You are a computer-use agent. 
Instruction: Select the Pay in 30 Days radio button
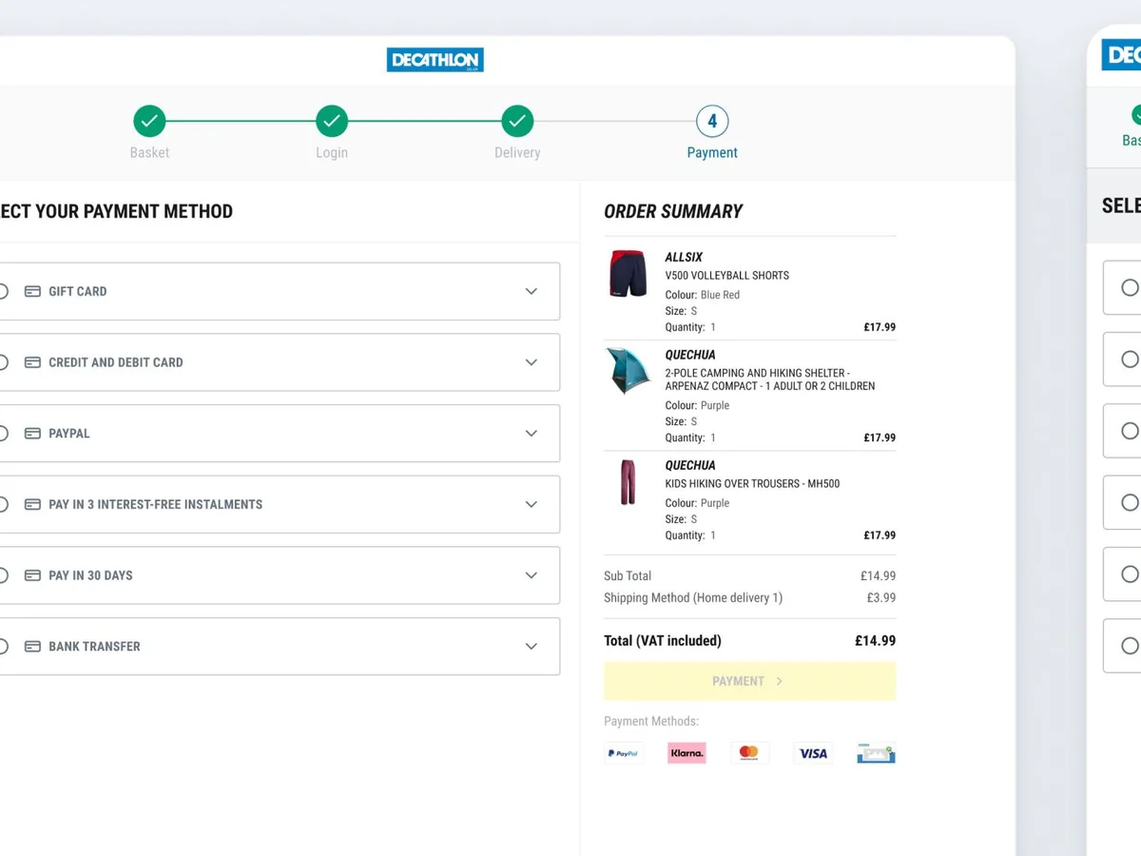(2, 575)
